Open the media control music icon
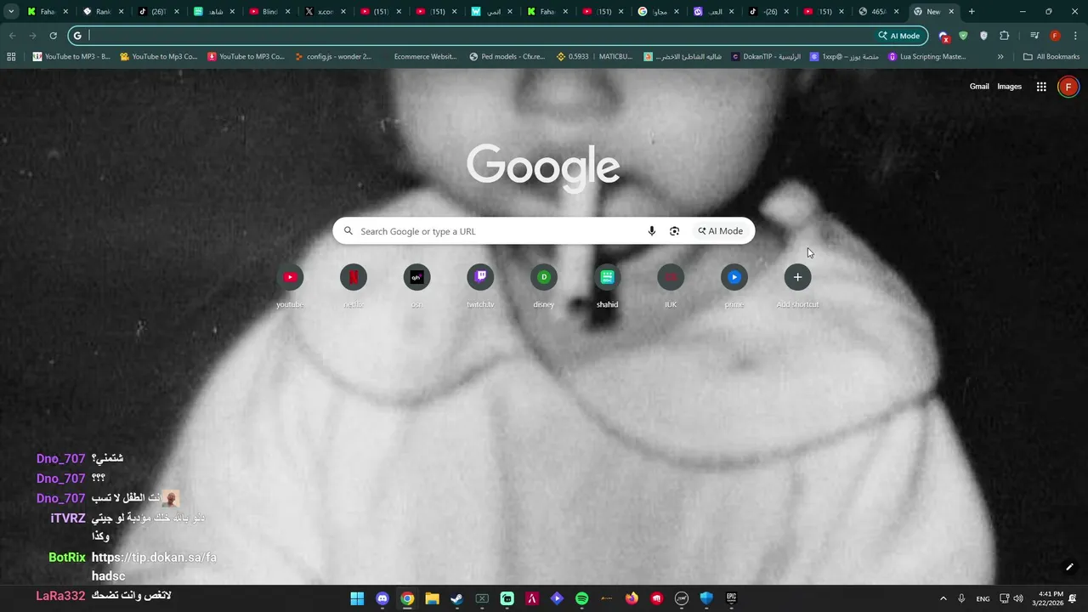This screenshot has height=612, width=1088. pyautogui.click(x=1034, y=36)
